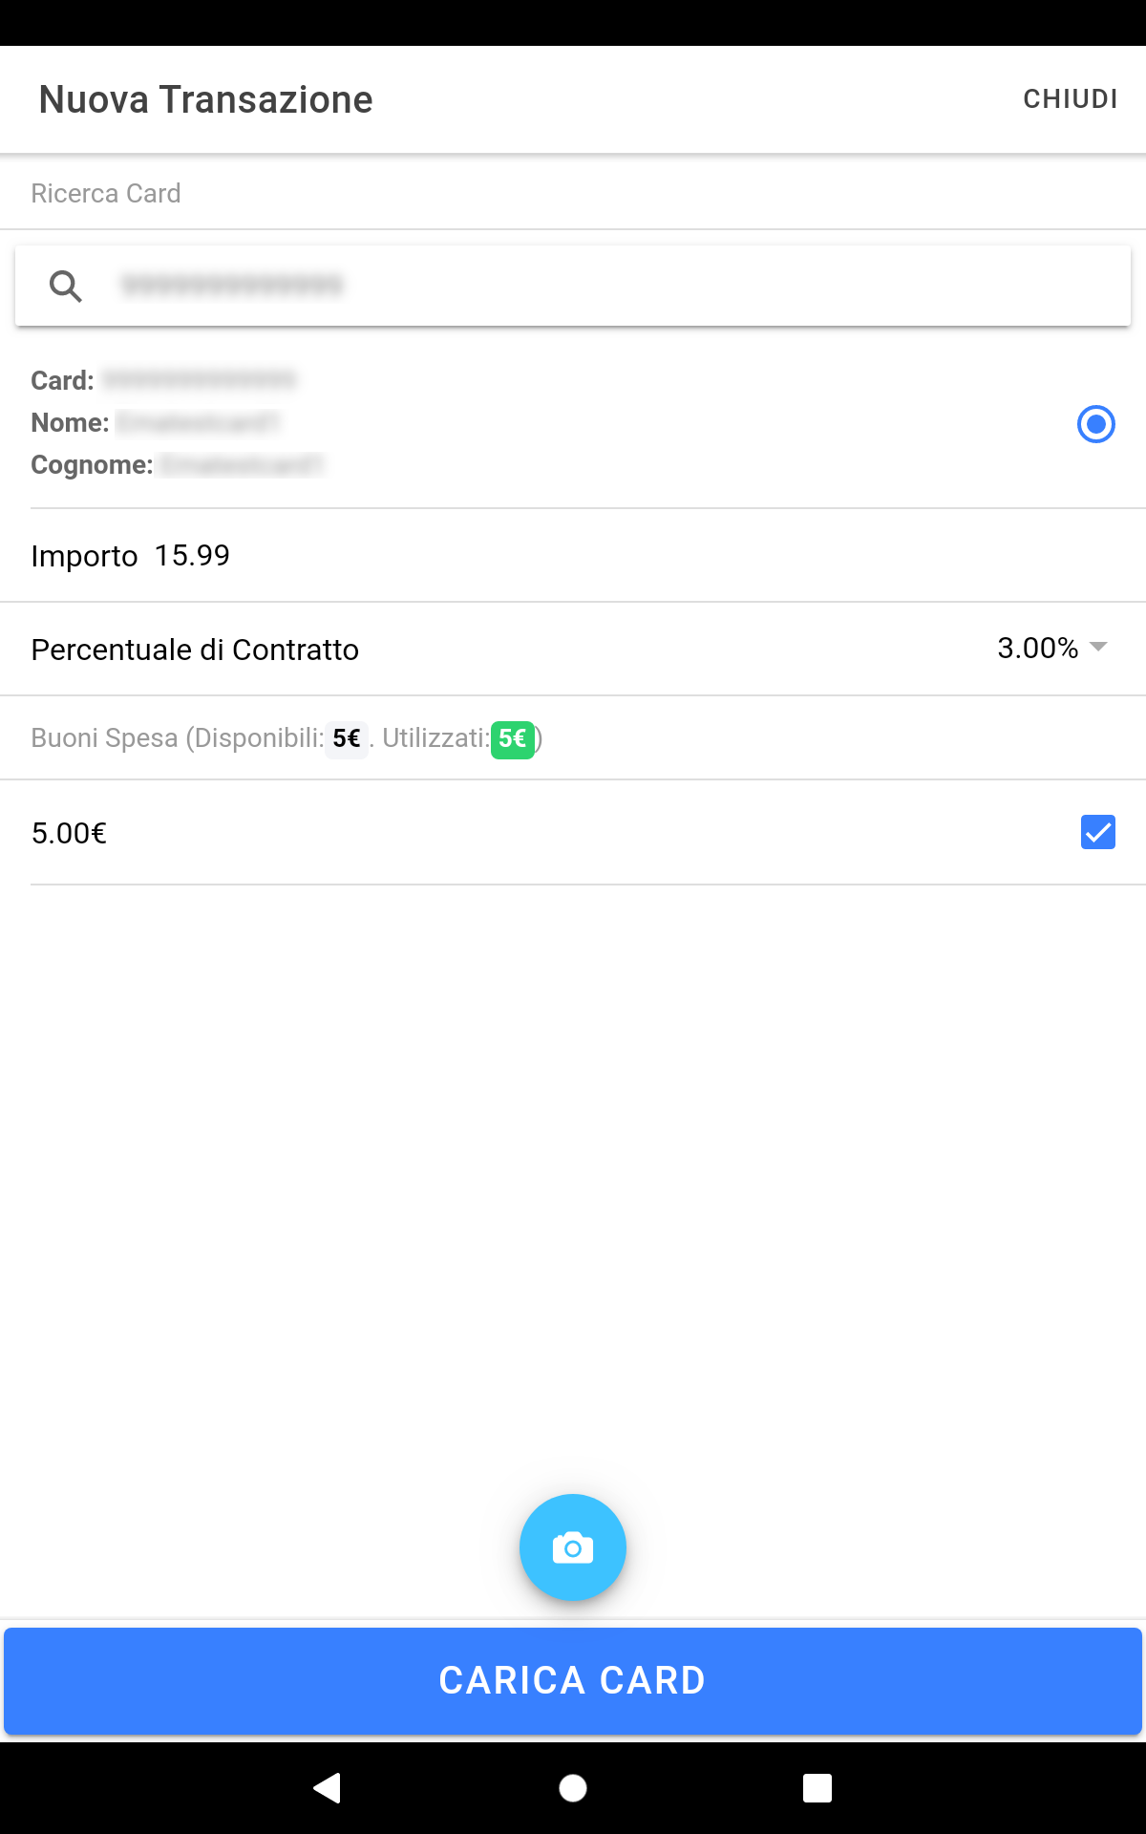Edit the Importo amount 15.99
Screen dimensions: 1146x1834
coord(193,555)
